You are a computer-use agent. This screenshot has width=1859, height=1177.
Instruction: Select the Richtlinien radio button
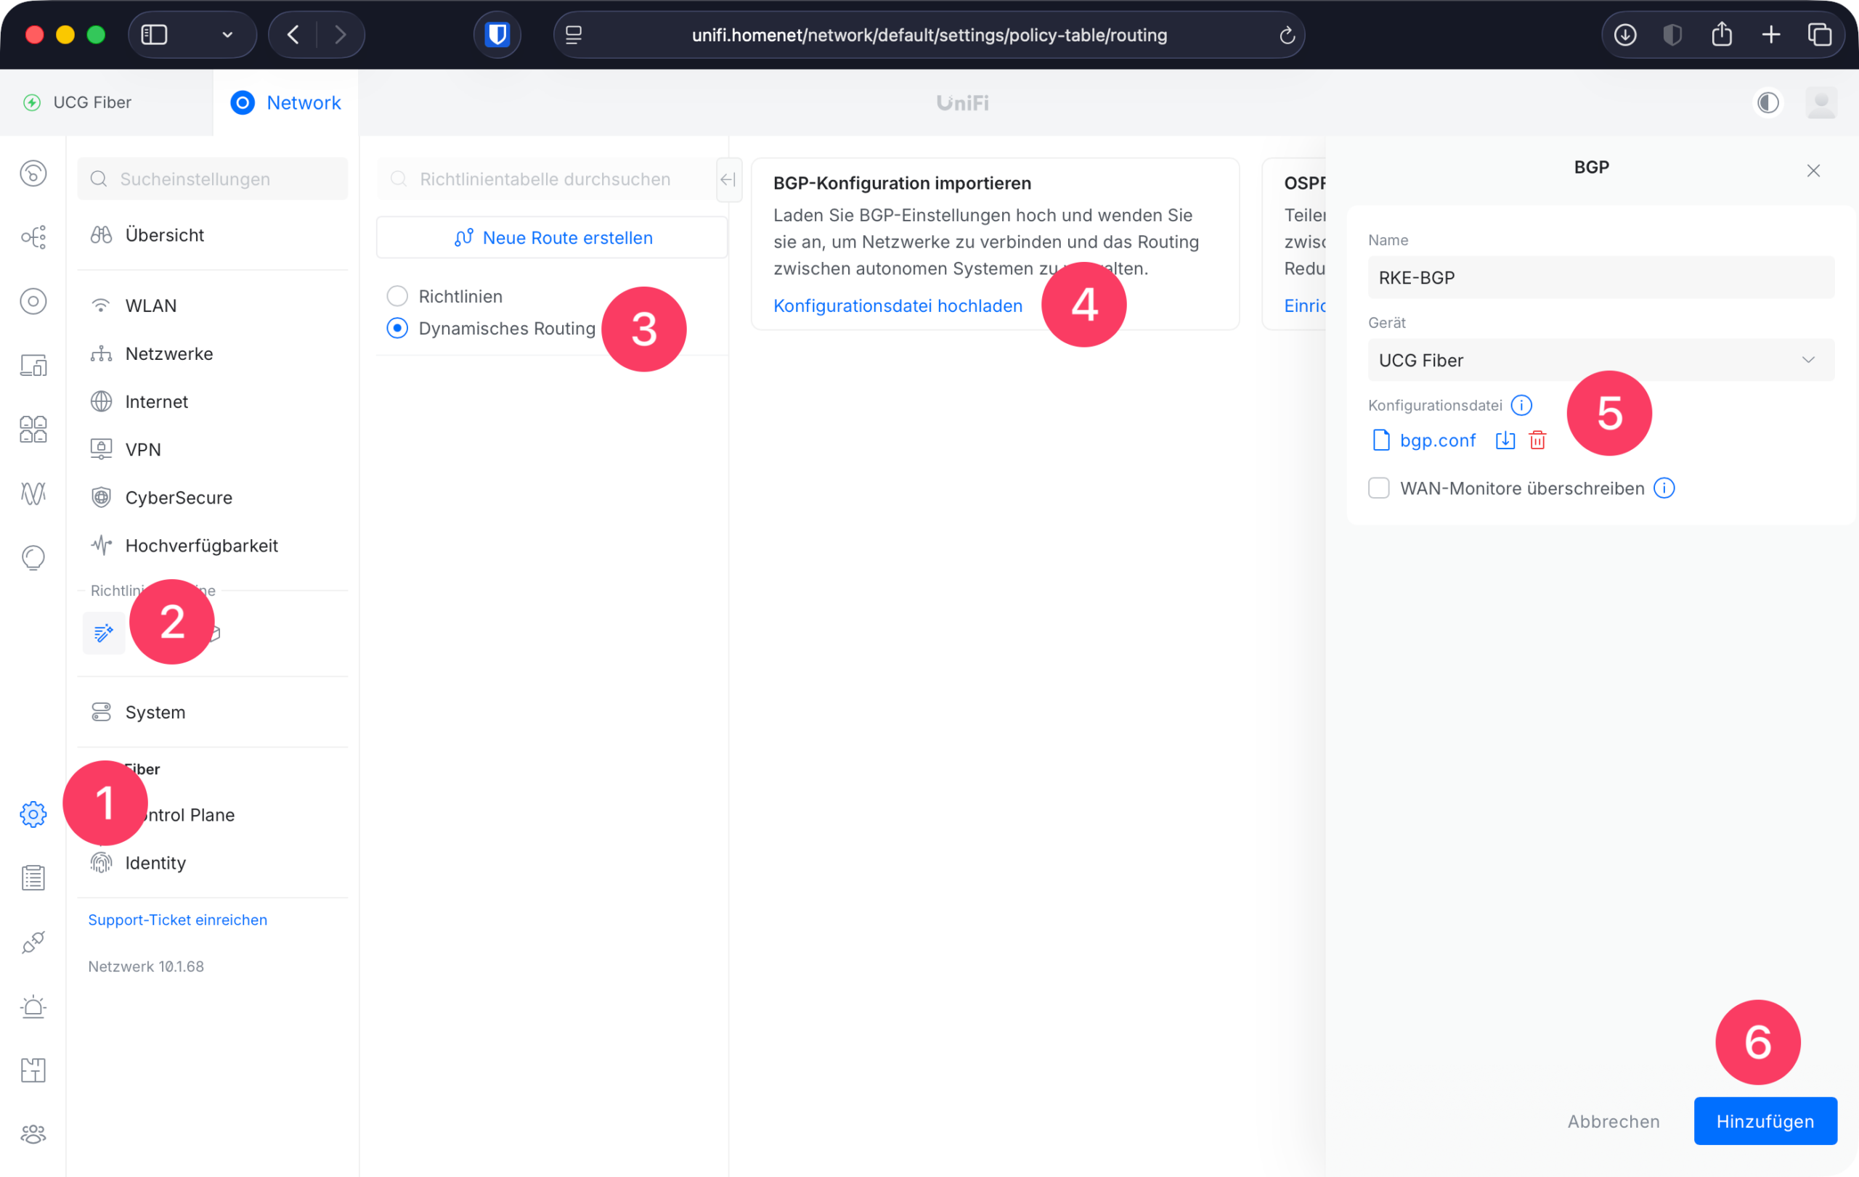pos(396,296)
